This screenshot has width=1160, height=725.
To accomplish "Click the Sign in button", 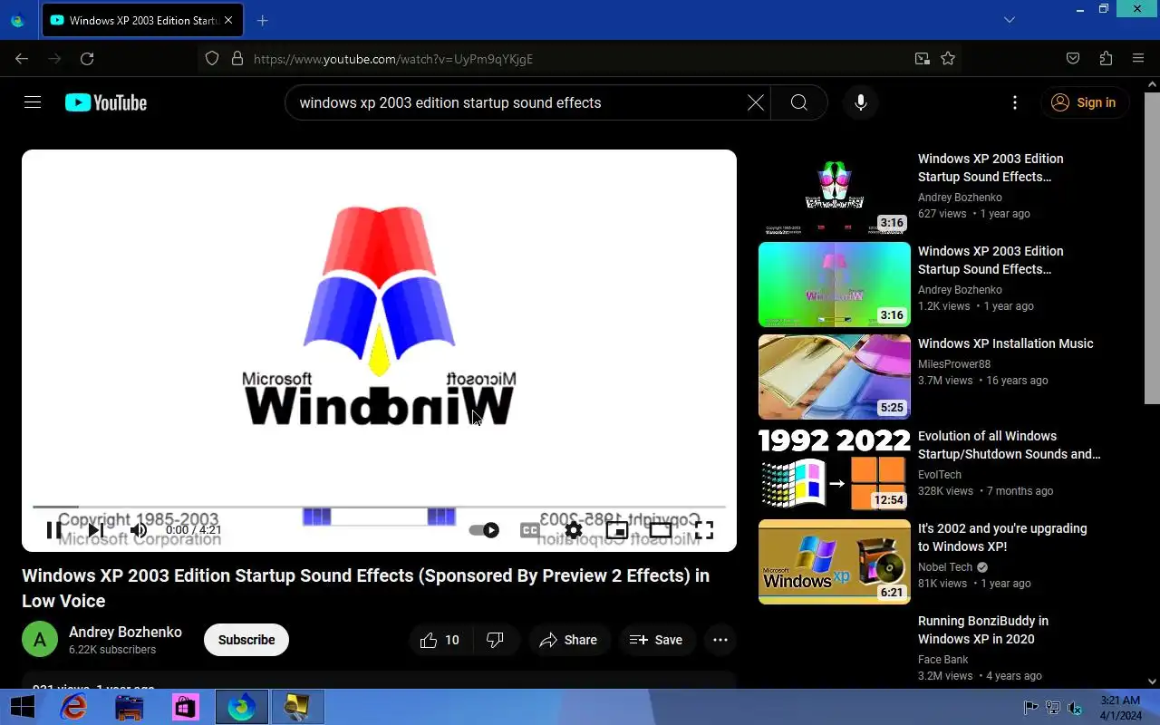I will click(x=1084, y=102).
